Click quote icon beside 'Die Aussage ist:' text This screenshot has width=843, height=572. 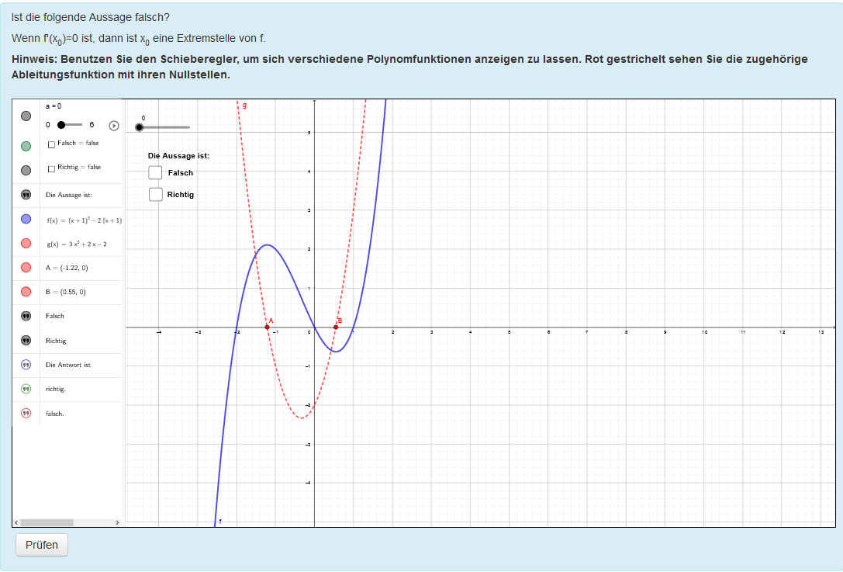26,195
